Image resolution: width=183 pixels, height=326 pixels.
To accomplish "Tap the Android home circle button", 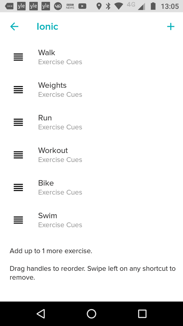I will [91, 314].
